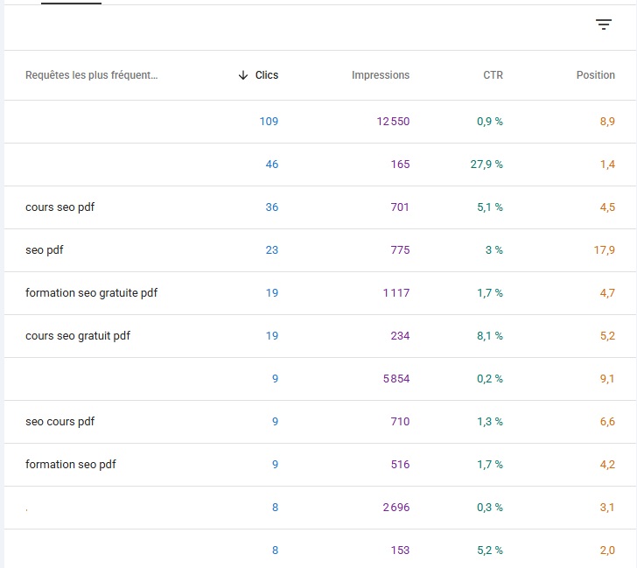Click the 36 clicks value
Image resolution: width=637 pixels, height=568 pixels.
[x=272, y=207]
